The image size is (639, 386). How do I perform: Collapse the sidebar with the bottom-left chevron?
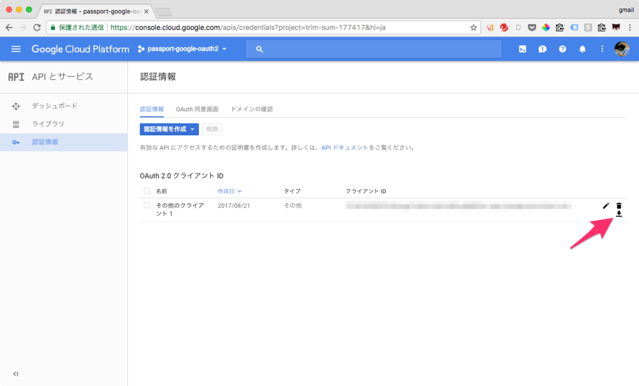pyautogui.click(x=15, y=374)
